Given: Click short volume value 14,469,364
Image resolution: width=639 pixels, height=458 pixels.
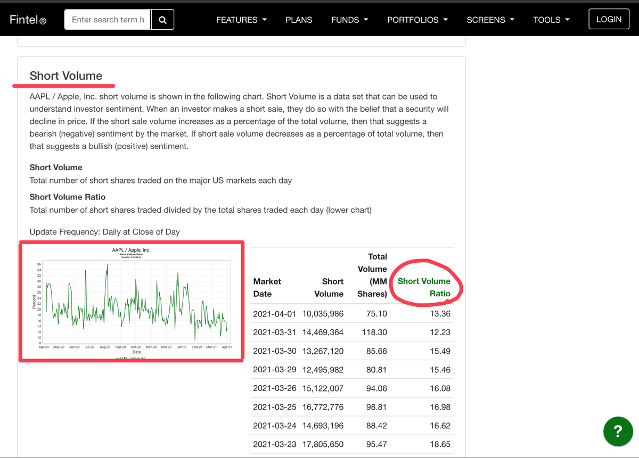Looking at the screenshot, I should click(x=323, y=332).
